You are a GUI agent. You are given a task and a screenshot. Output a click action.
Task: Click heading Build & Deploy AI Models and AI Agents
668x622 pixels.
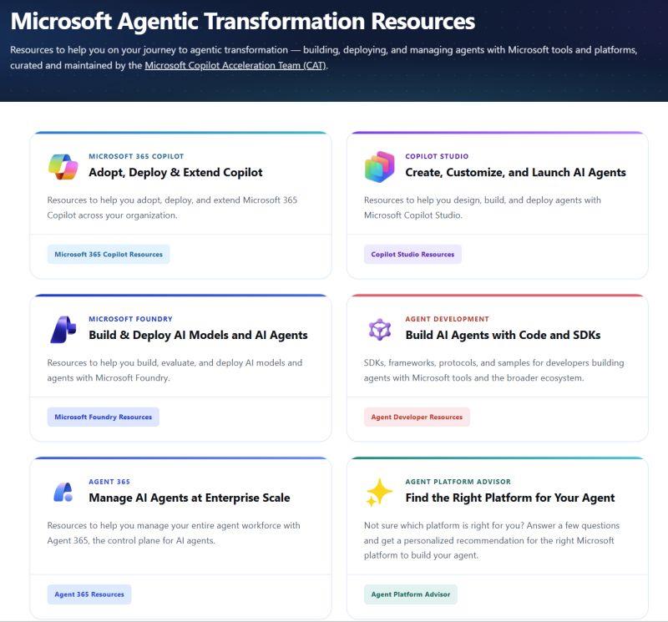pyautogui.click(x=198, y=336)
